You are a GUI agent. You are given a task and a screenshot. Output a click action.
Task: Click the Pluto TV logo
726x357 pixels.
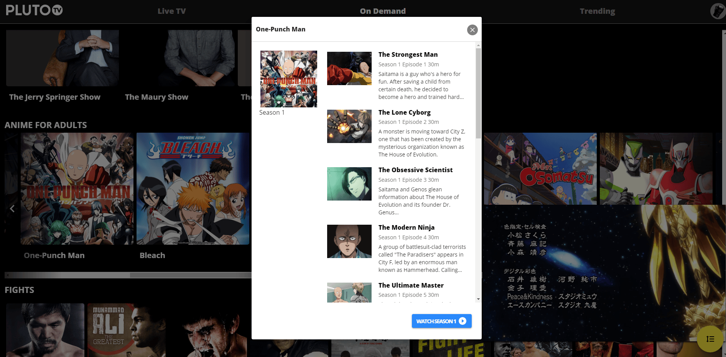tap(34, 10)
